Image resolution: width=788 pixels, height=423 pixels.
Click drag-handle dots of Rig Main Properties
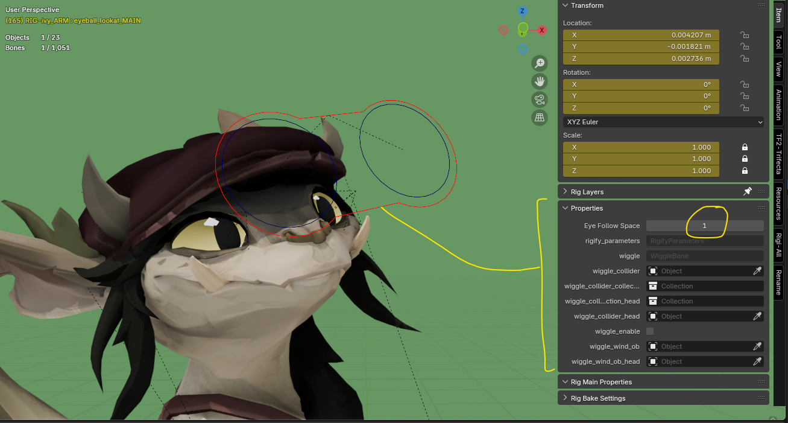(761, 382)
